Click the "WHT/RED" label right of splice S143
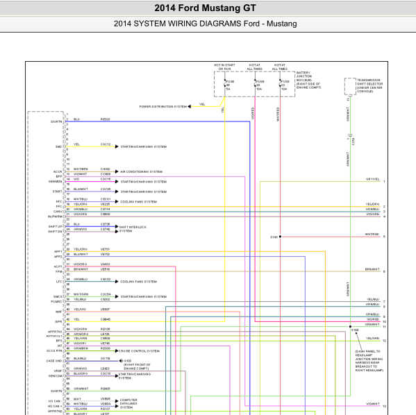416x415 pixels. point(372,234)
